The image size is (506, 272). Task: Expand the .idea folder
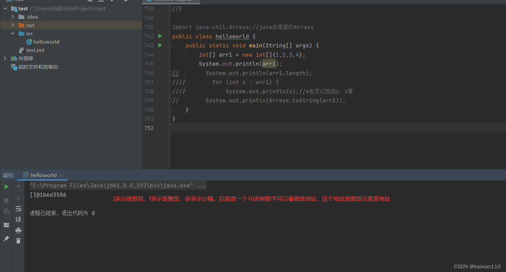pyautogui.click(x=13, y=17)
